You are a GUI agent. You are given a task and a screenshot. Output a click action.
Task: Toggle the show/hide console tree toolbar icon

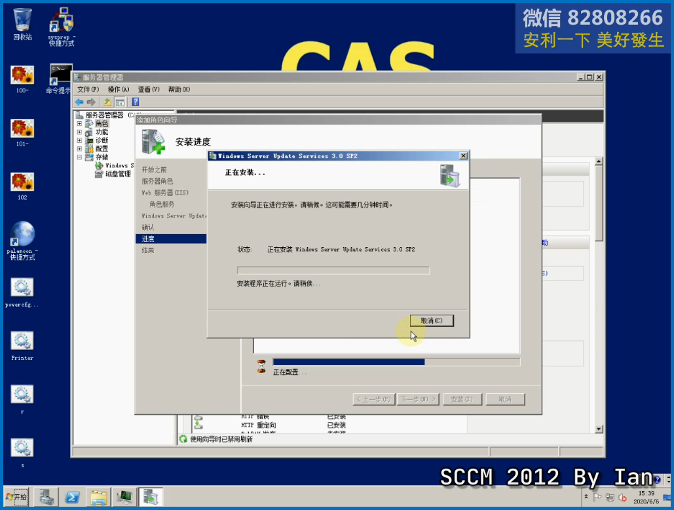[x=120, y=102]
